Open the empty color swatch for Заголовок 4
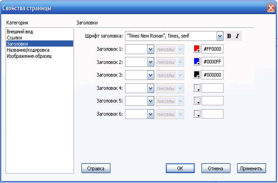Screen dimensions: 278x183 pyautogui.click(x=196, y=88)
